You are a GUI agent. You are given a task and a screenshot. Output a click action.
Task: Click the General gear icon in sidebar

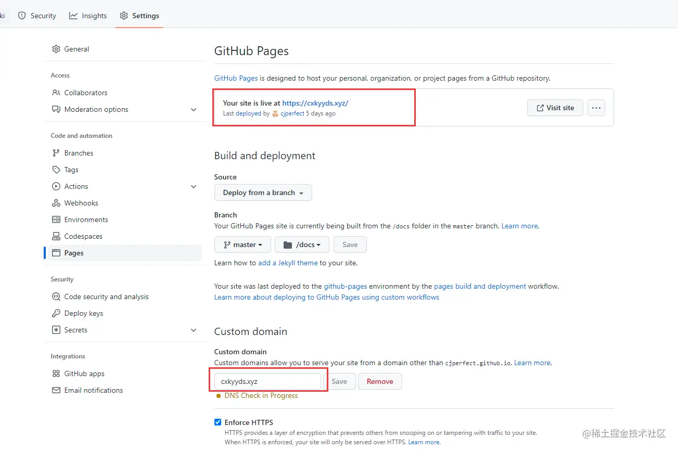point(56,49)
